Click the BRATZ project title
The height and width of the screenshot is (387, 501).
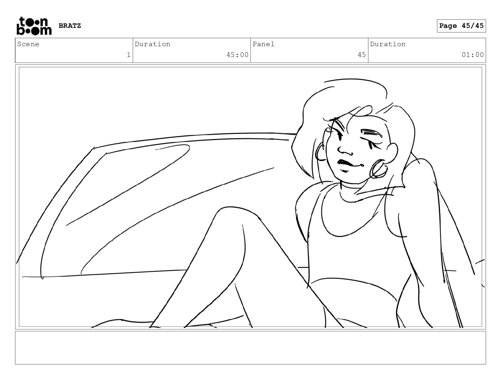click(70, 26)
